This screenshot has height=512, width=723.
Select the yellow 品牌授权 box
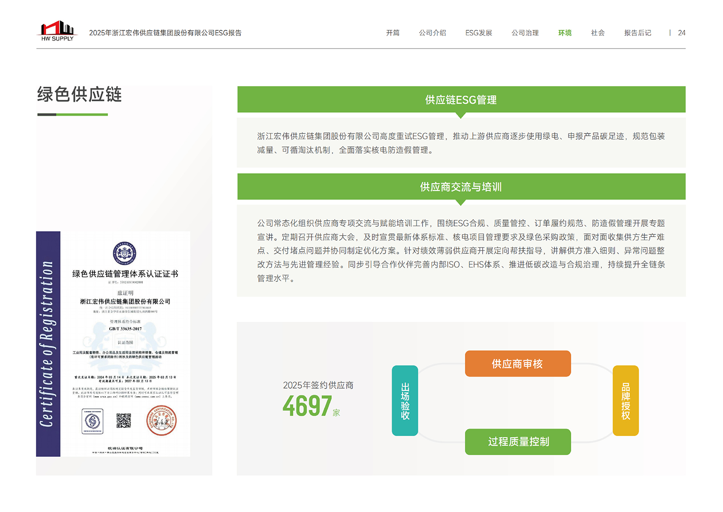pos(626,401)
